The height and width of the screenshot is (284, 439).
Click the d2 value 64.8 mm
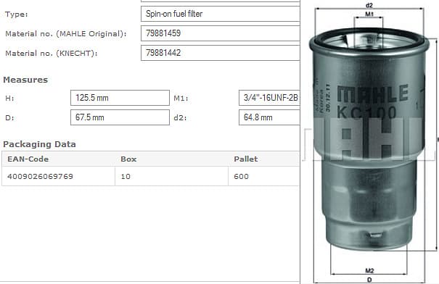coord(269,117)
